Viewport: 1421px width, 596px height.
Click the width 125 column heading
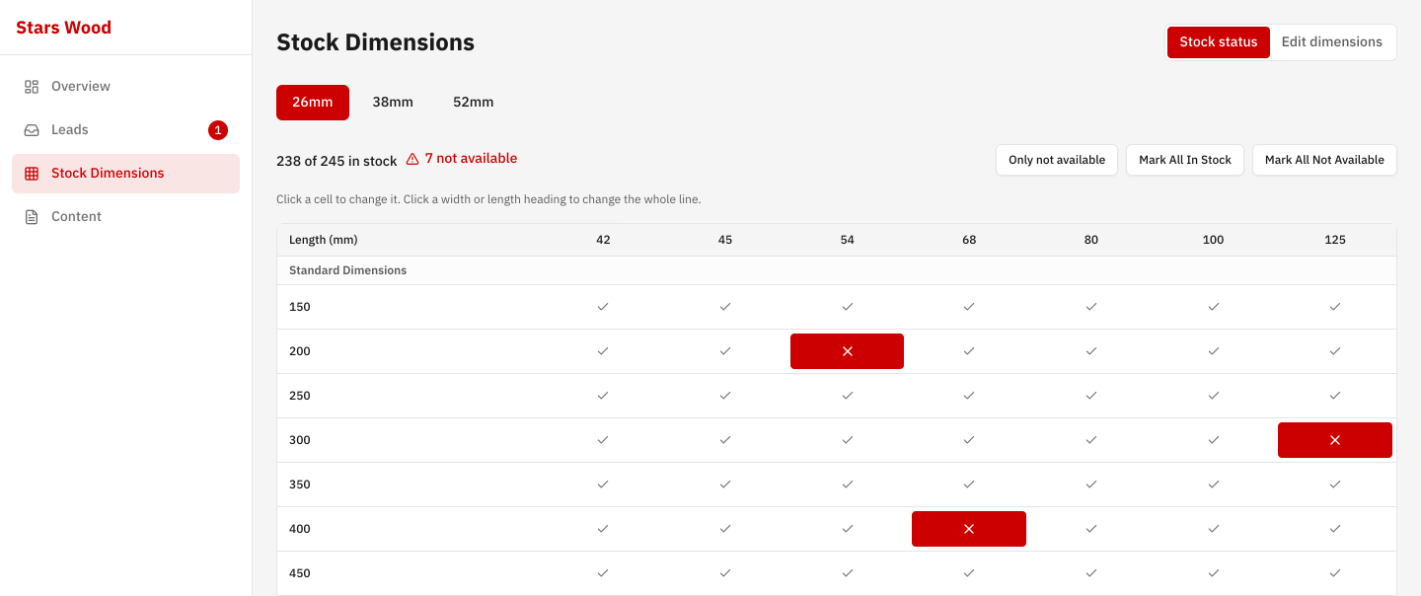coord(1334,240)
